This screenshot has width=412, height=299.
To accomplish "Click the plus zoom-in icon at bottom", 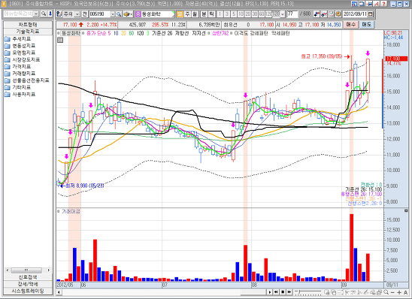I will click(x=399, y=292).
